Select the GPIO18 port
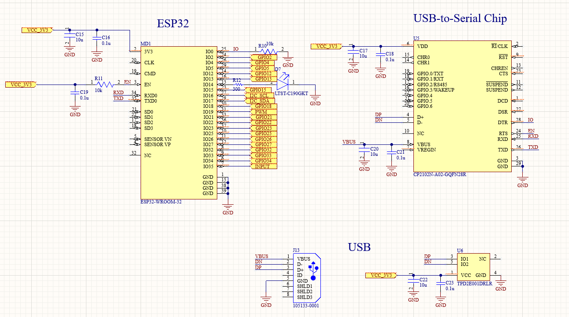Image resolution: width=569 pixels, height=317 pixels. point(264,106)
